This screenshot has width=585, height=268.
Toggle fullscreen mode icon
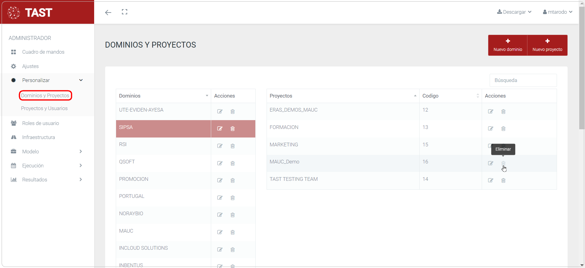[125, 12]
